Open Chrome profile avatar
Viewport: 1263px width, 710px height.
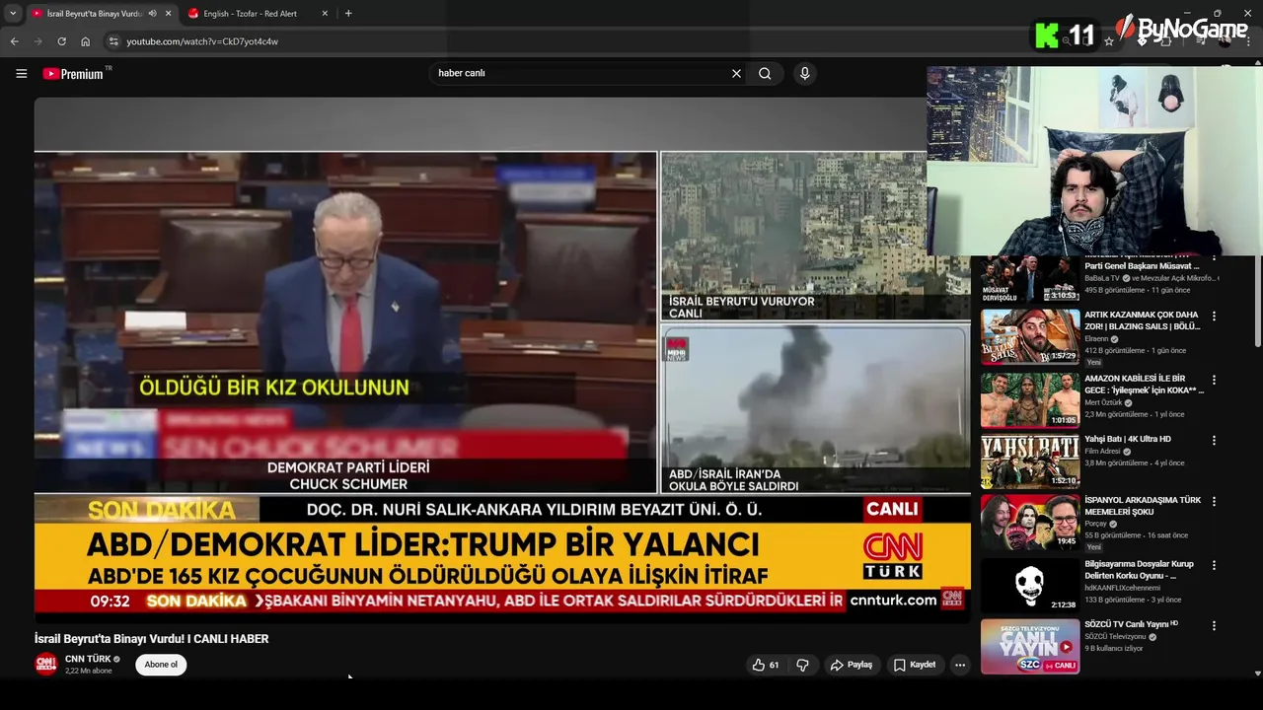(1225, 41)
